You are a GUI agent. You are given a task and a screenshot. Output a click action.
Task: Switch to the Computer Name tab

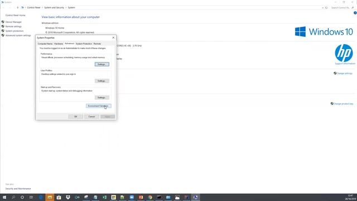(x=45, y=44)
